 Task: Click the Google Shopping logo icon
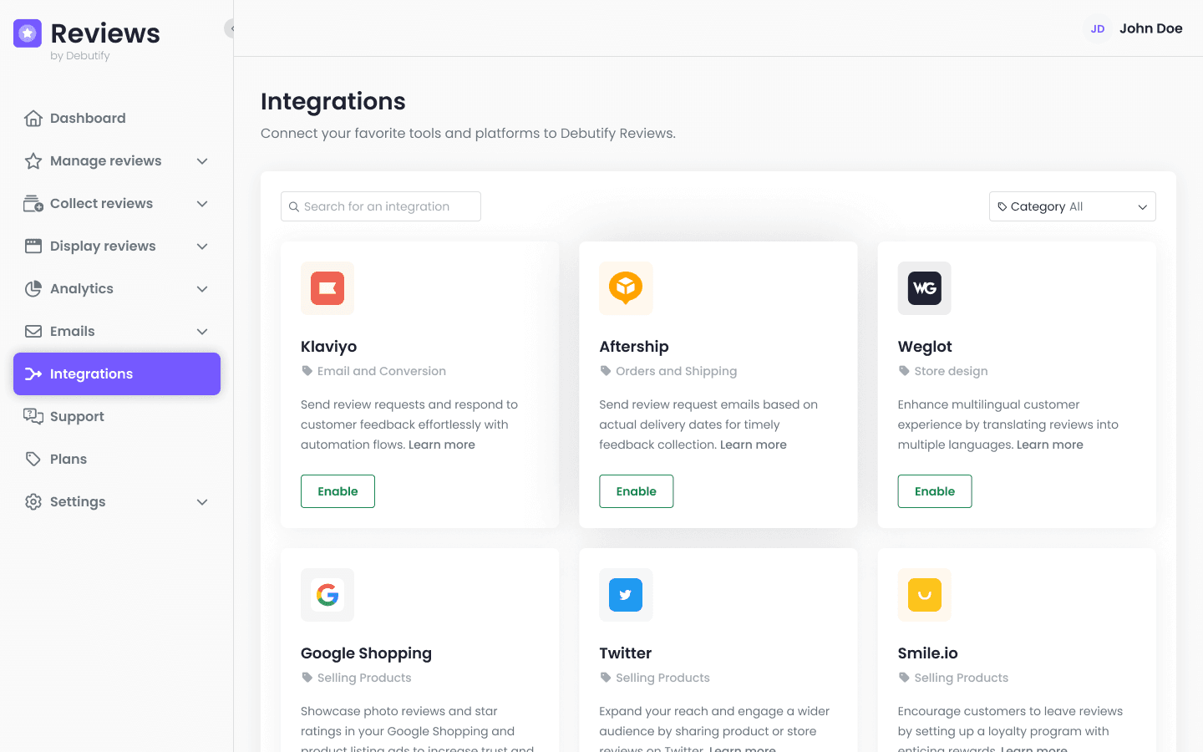(x=327, y=595)
